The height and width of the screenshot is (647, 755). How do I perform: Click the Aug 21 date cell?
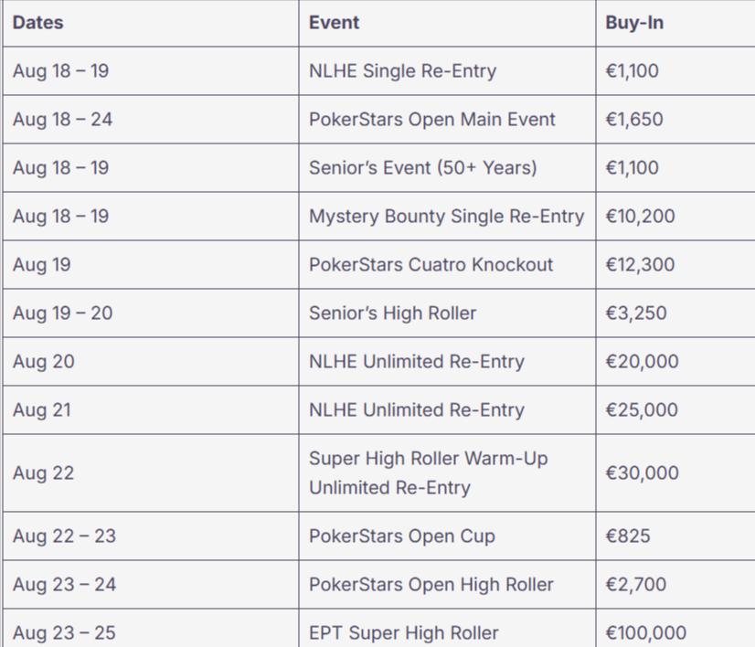click(42, 410)
